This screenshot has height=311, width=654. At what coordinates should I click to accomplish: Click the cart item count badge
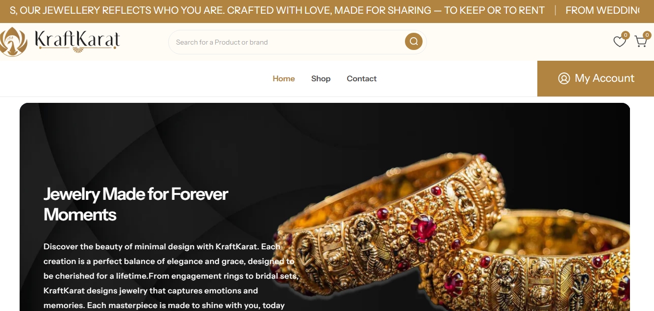(x=647, y=35)
